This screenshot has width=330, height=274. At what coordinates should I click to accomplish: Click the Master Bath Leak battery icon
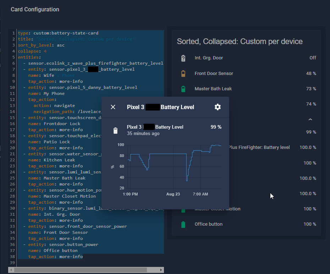(x=183, y=89)
